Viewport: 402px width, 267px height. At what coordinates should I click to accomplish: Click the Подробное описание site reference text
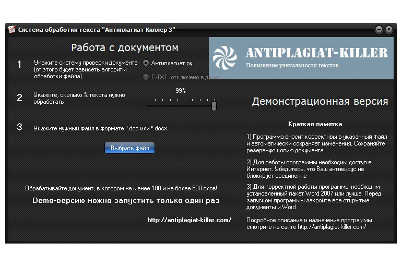(x=309, y=224)
